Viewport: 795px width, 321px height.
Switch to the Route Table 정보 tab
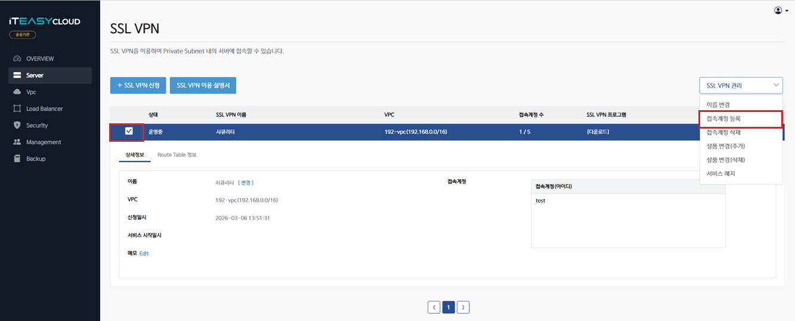(177, 155)
